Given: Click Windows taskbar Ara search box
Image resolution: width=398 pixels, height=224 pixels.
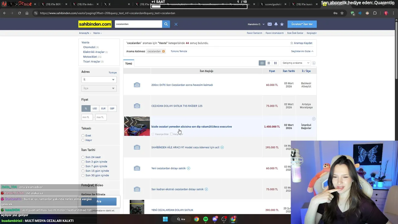Looking at the screenshot, I should pos(181,219).
